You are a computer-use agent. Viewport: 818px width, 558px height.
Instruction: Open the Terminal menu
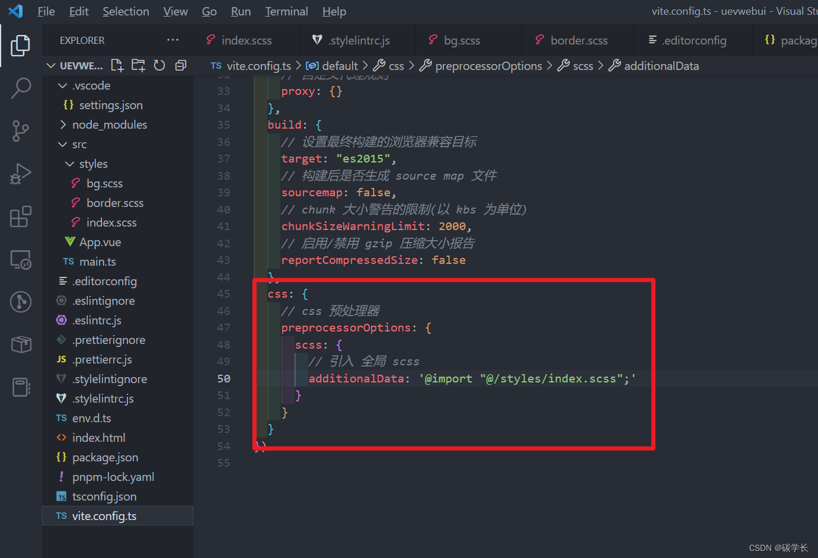click(x=286, y=11)
